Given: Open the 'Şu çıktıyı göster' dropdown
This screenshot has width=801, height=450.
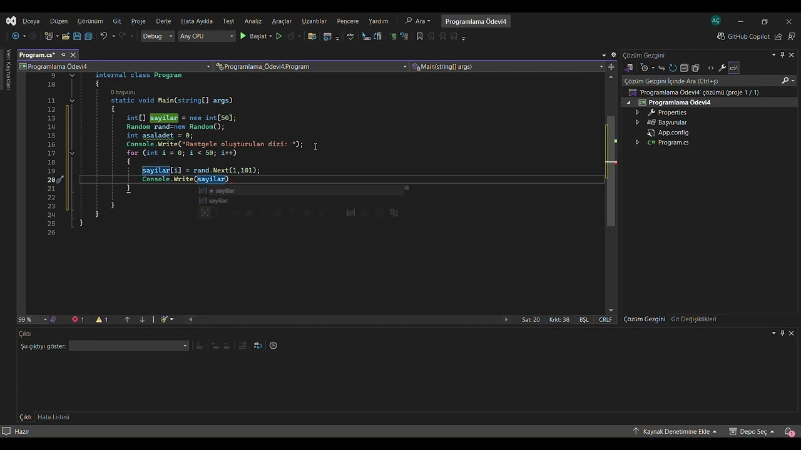Looking at the screenshot, I should (x=128, y=346).
